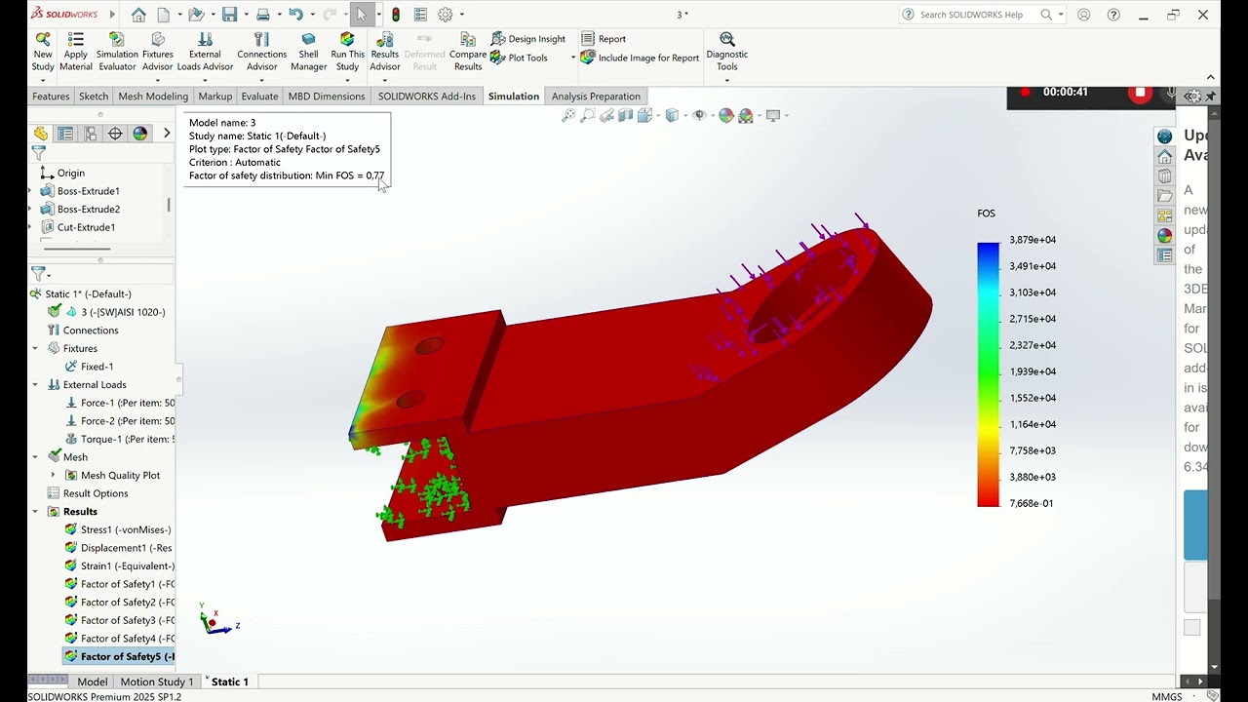Screen dimensions: 1248x702
Task: Click Include Image for Report
Action: click(641, 58)
